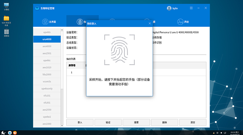Click the 录入 enroll button
Image resolution: width=243 pixels, height=135 pixels.
pyautogui.click(x=80, y=123)
